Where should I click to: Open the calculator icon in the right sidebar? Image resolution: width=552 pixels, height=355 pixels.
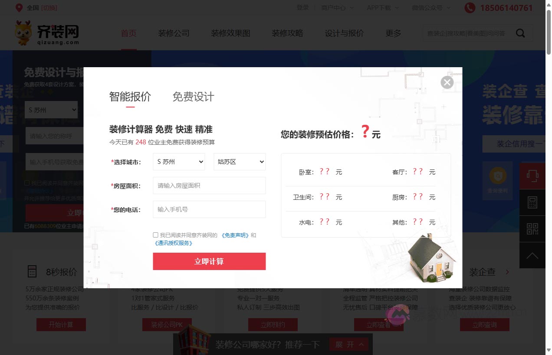point(532,202)
